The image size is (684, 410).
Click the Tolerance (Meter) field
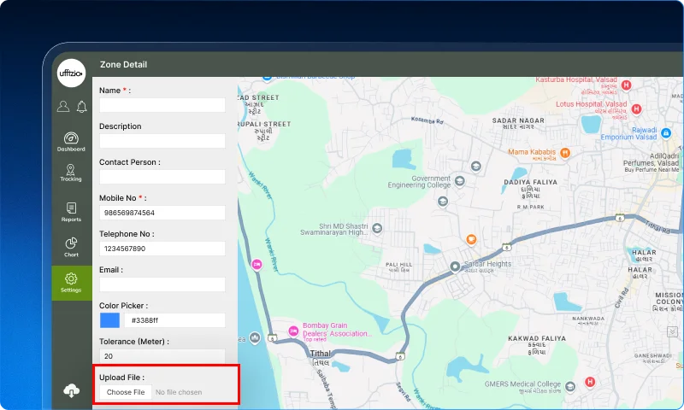[x=162, y=356]
